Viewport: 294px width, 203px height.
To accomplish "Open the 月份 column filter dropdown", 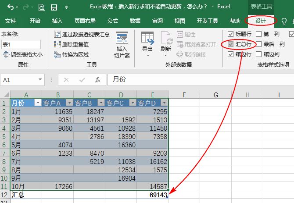I will 38,103.
